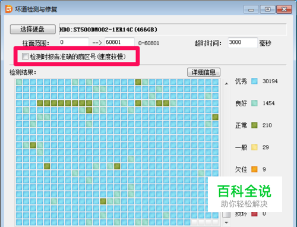Enable 检测时报告准确的扇区号 checkbox
297x227 pixels.
click(25, 56)
